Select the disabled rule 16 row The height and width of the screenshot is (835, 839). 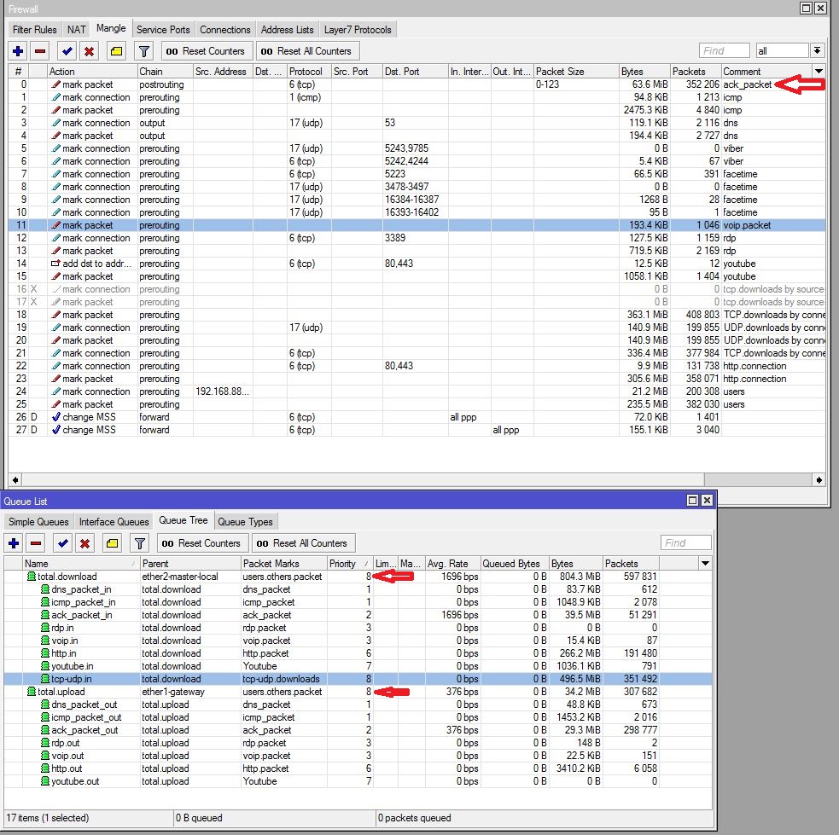pyautogui.click(x=417, y=289)
